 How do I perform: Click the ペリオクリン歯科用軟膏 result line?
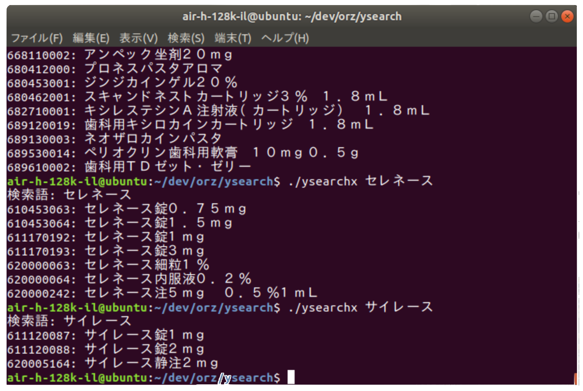[x=221, y=153]
